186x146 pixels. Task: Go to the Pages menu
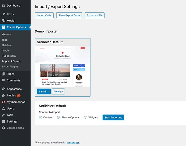[15, 74]
